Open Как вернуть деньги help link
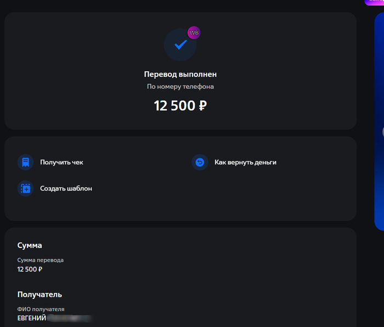This screenshot has height=327, width=384. (x=245, y=162)
